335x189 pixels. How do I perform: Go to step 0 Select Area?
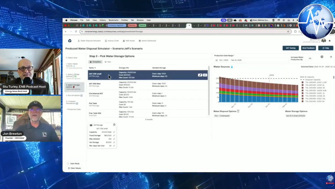click(72, 58)
